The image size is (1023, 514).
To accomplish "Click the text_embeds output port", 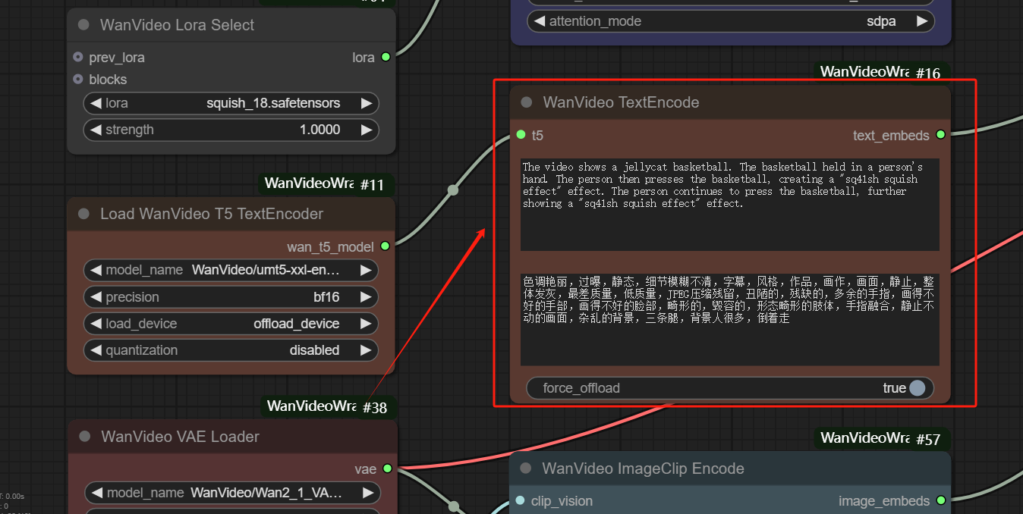I will click(x=941, y=135).
